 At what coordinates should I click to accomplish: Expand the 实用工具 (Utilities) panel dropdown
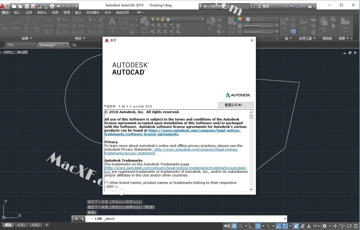(x=307, y=38)
